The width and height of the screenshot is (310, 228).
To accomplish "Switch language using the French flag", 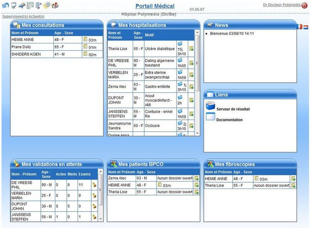I will (x=300, y=27).
